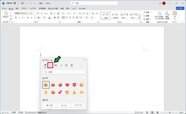Insert the OK hand emoji

(x=46, y=92)
